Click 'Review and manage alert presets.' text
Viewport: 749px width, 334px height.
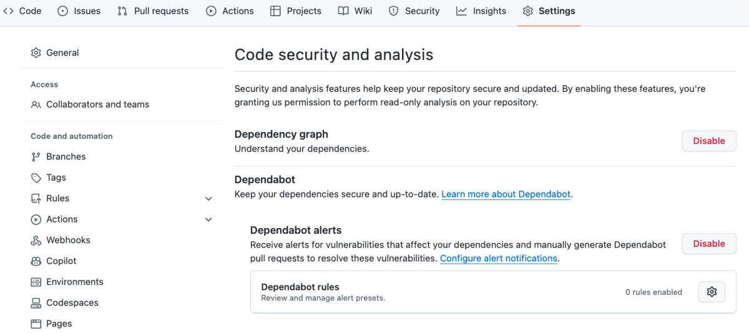(x=323, y=298)
